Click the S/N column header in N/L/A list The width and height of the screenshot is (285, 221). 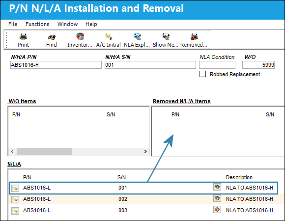(x=121, y=177)
